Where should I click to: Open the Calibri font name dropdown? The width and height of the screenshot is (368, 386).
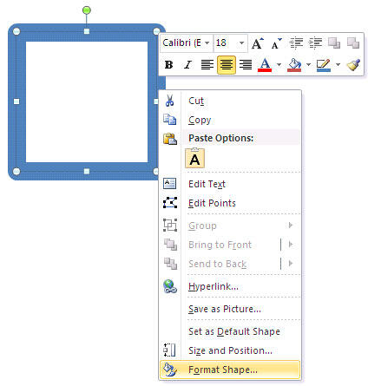point(207,43)
